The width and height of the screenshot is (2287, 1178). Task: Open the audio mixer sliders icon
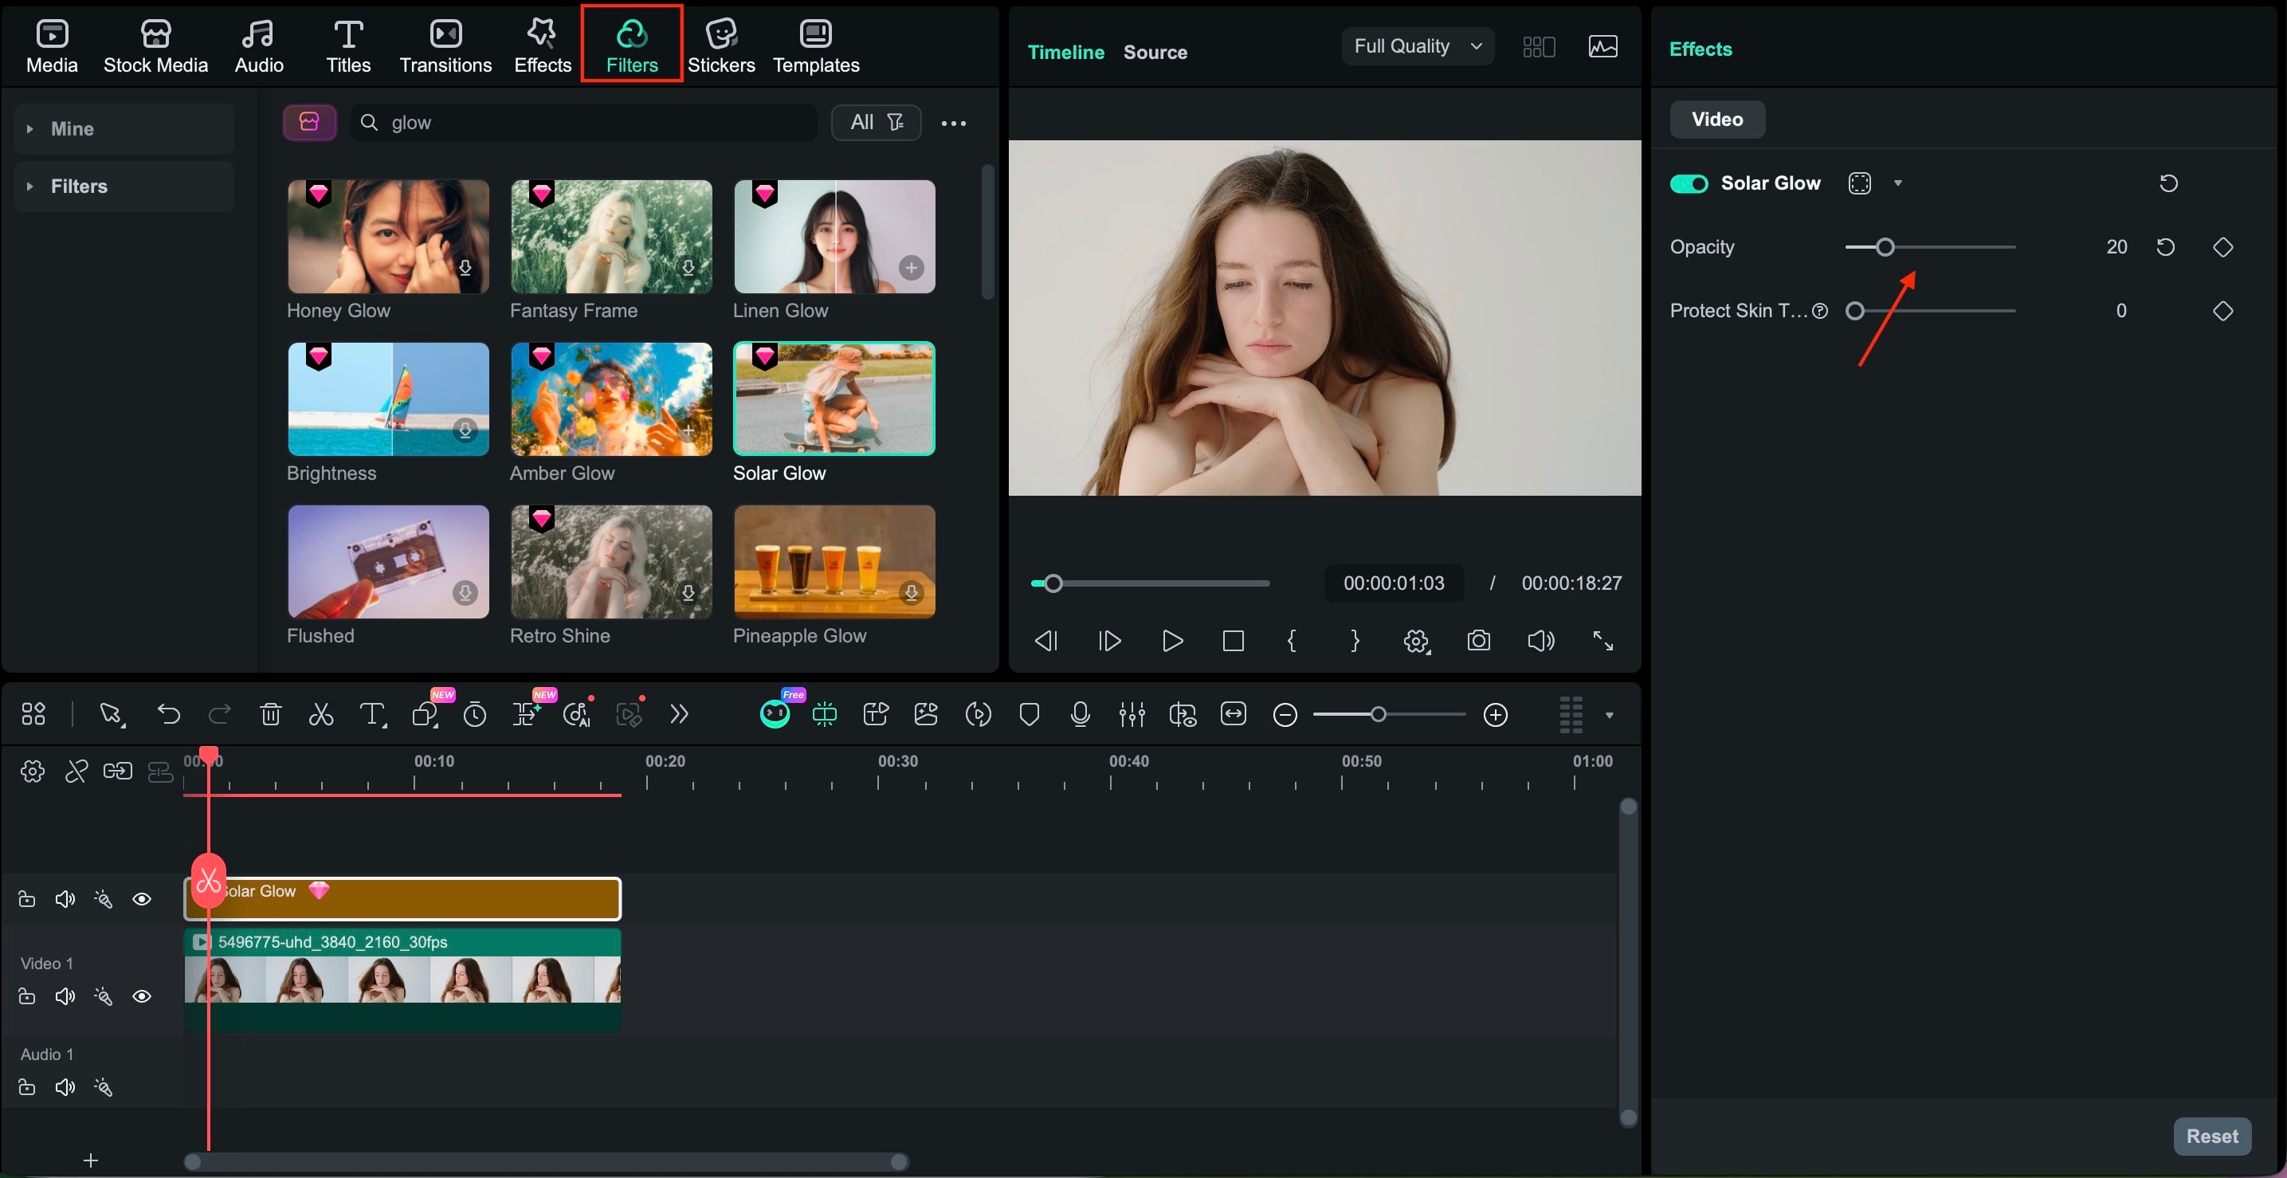(1131, 713)
